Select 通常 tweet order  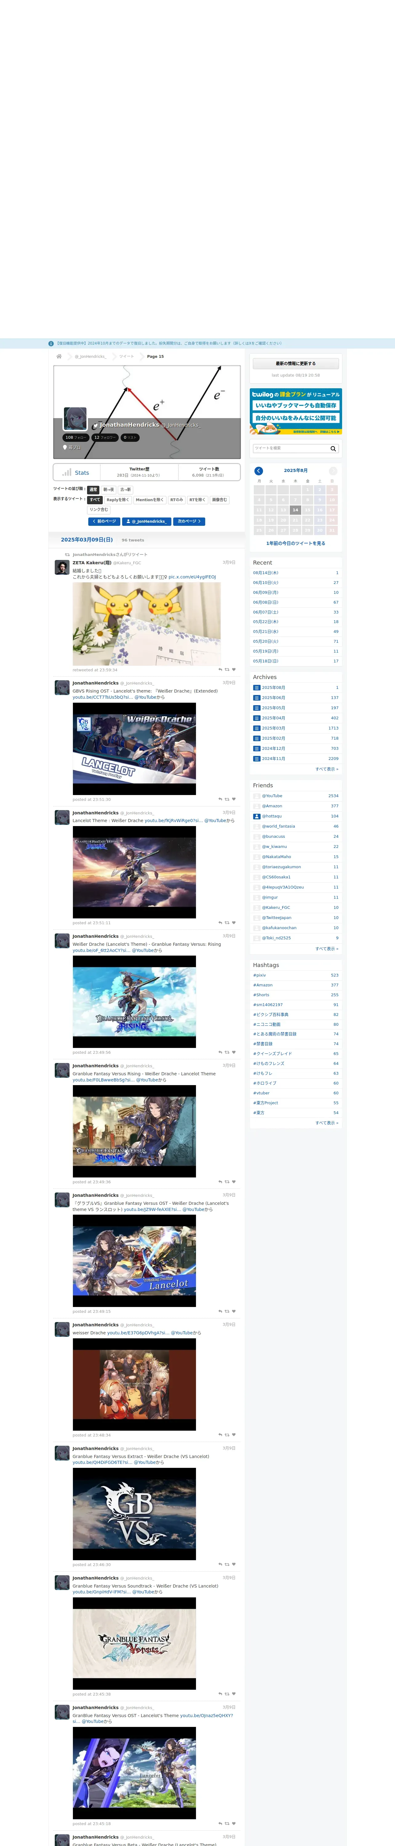[x=93, y=489]
